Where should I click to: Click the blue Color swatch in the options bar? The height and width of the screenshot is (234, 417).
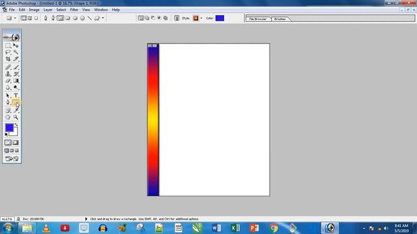220,18
